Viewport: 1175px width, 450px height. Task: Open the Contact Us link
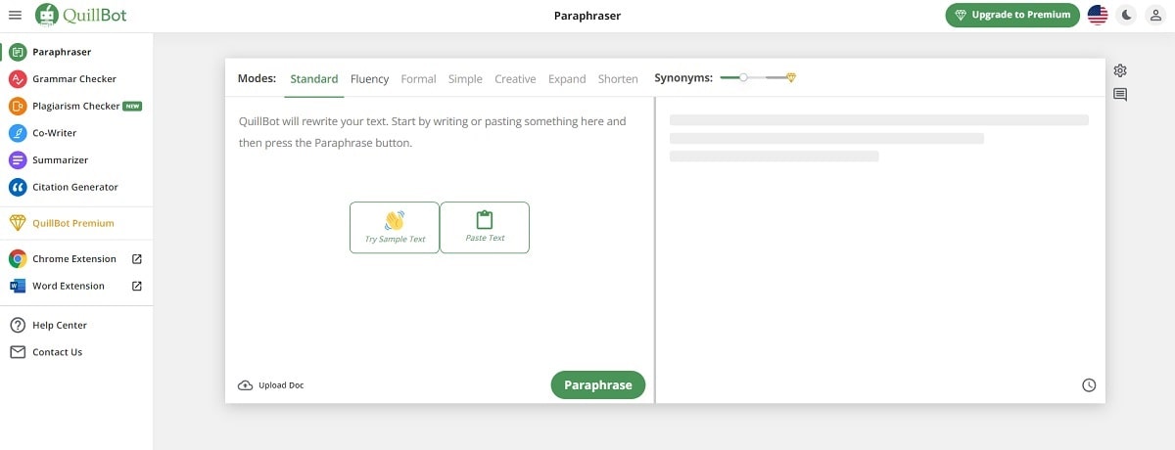tap(57, 352)
